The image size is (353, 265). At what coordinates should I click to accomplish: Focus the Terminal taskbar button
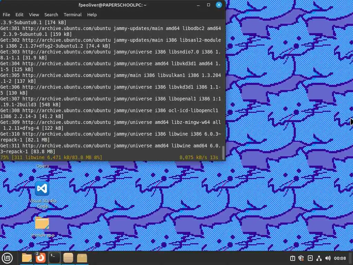(x=54, y=258)
